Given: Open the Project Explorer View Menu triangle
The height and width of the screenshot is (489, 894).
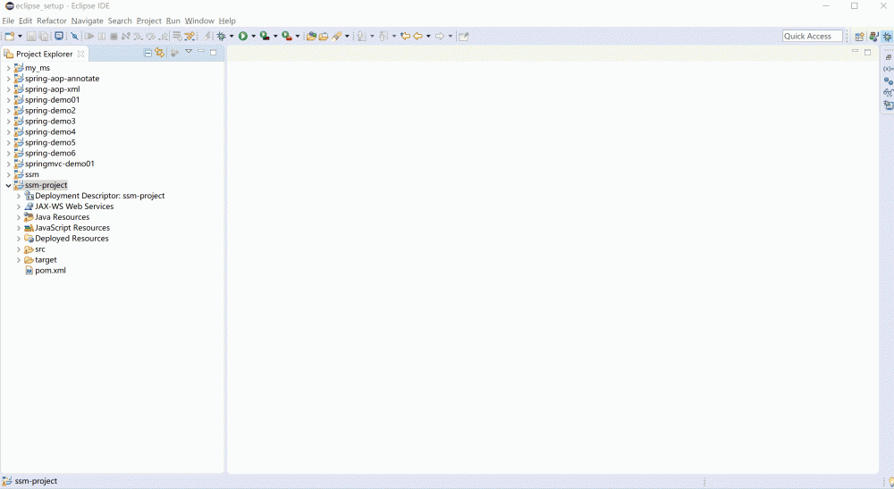Looking at the screenshot, I should (x=188, y=52).
